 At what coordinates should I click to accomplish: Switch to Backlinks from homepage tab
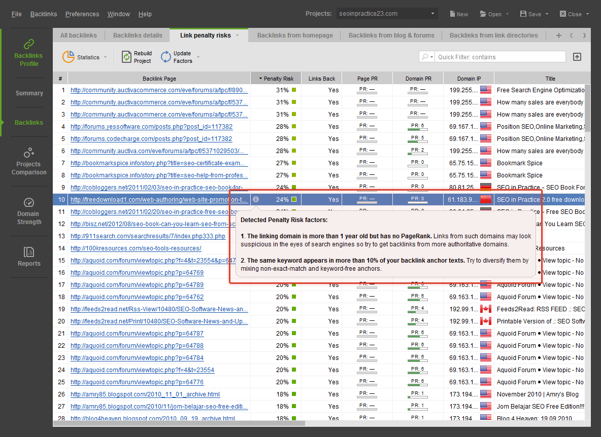295,35
